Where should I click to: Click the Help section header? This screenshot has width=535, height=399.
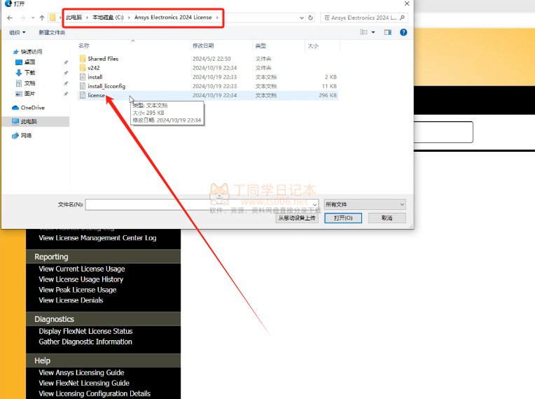coord(103,360)
